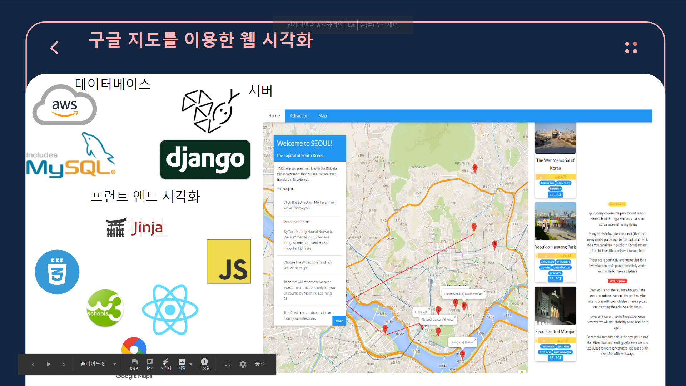Screen dimensions: 686x386
Task: Open presentation settings gear
Action: pos(243,364)
